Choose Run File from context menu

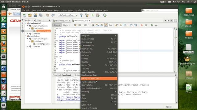[x=99, y=62]
